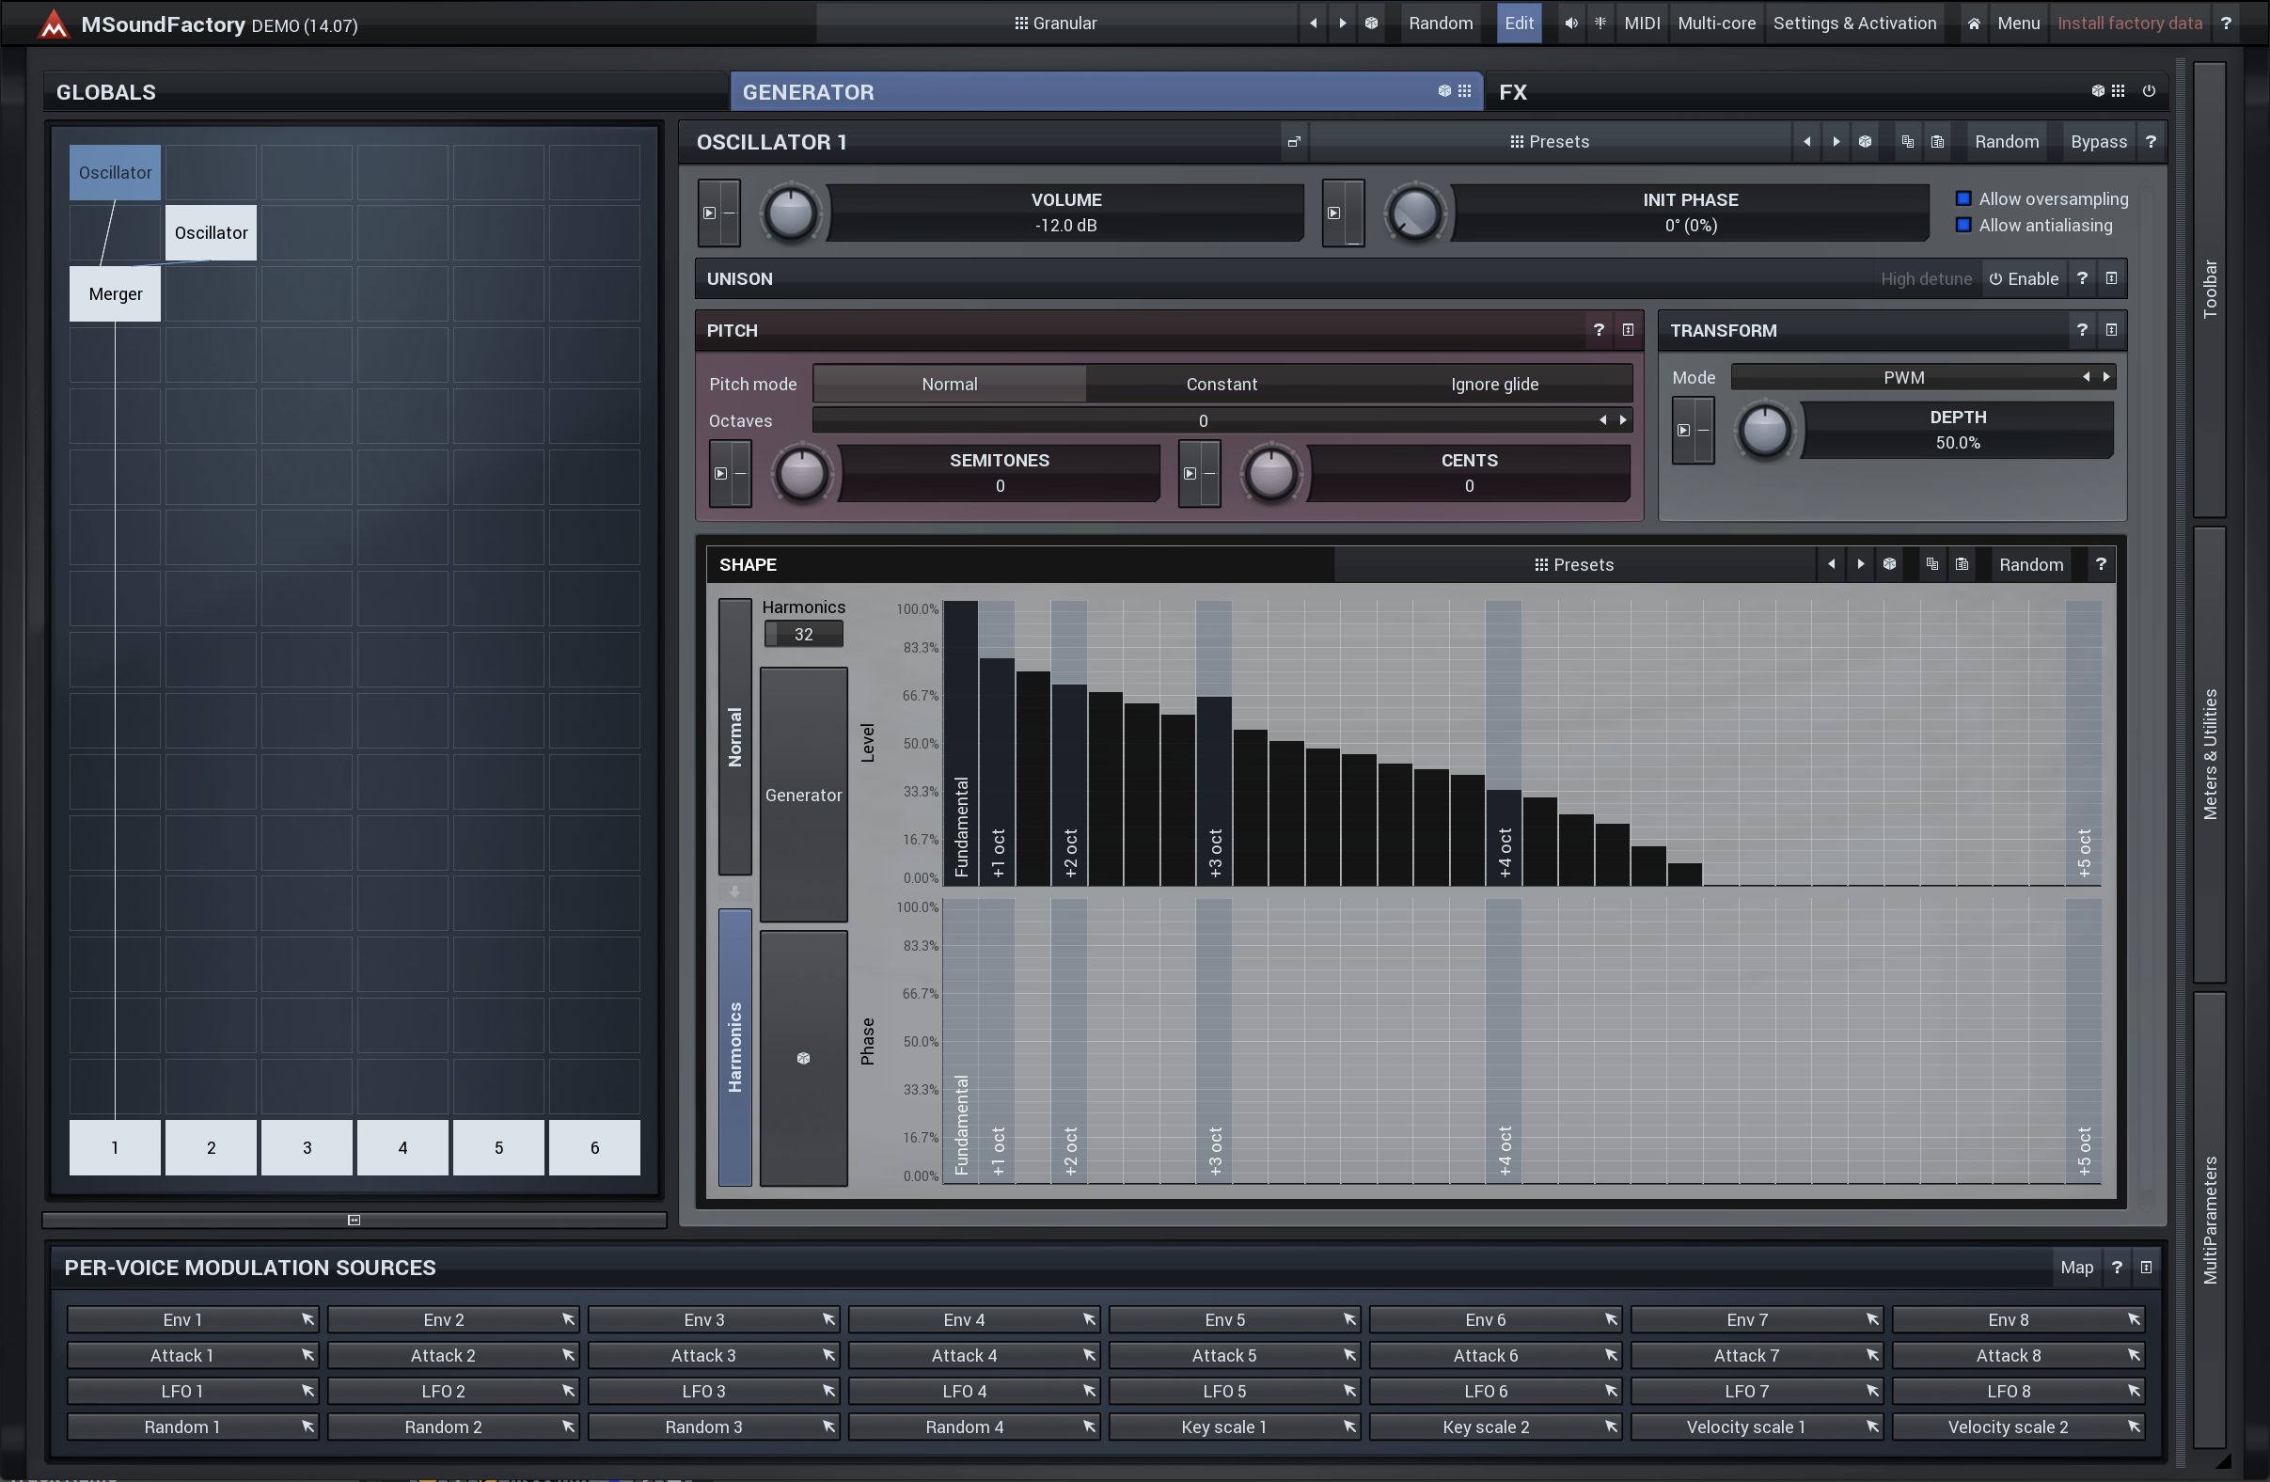Click the paste icon in Oscillator 1 header
Viewport: 2270px width, 1482px height.
coord(1937,141)
